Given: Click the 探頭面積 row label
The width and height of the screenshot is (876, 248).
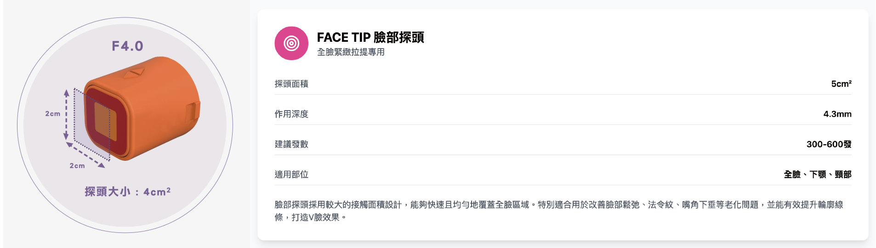Looking at the screenshot, I should coord(291,84).
